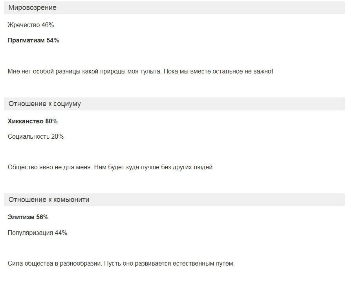Click the Жречество 46% result line
Viewport: 346px width, 286px height.
click(31, 25)
